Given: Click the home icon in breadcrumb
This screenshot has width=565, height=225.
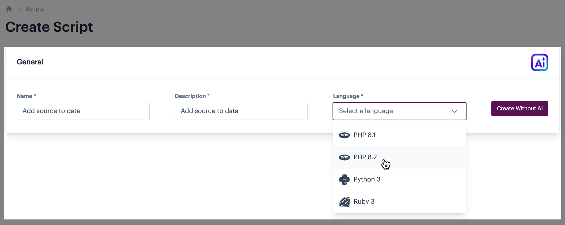Looking at the screenshot, I should (x=9, y=9).
